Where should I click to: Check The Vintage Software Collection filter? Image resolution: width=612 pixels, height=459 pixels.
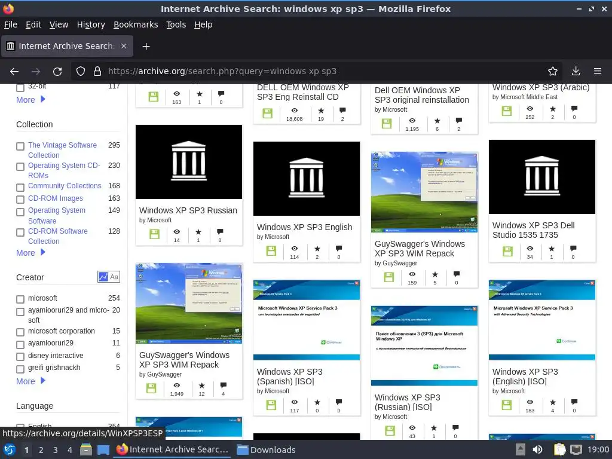tap(20, 146)
